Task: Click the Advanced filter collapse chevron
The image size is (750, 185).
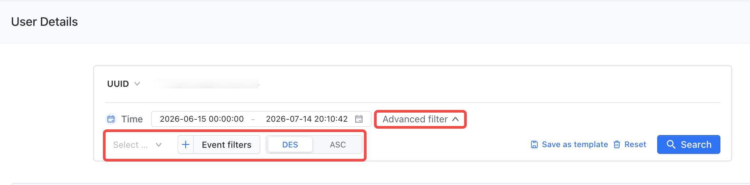Action: coord(455,119)
